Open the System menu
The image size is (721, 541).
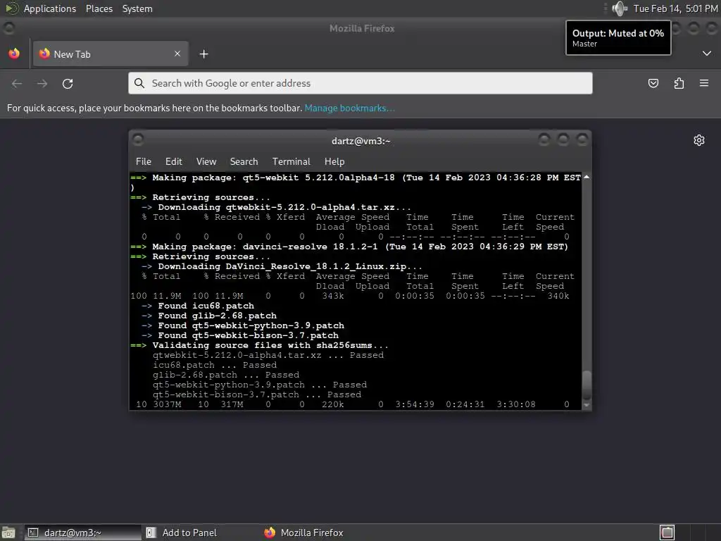click(x=137, y=8)
